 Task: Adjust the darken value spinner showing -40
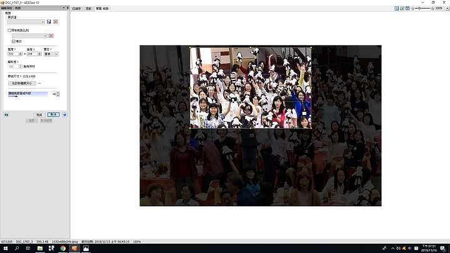coord(58,94)
